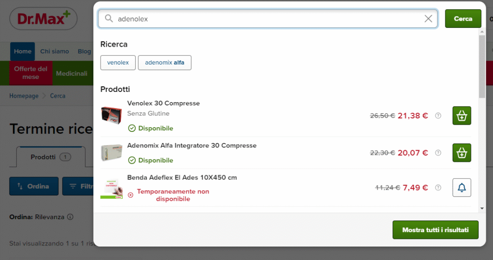Click bell notification icon for Benda Adeflex

point(462,188)
